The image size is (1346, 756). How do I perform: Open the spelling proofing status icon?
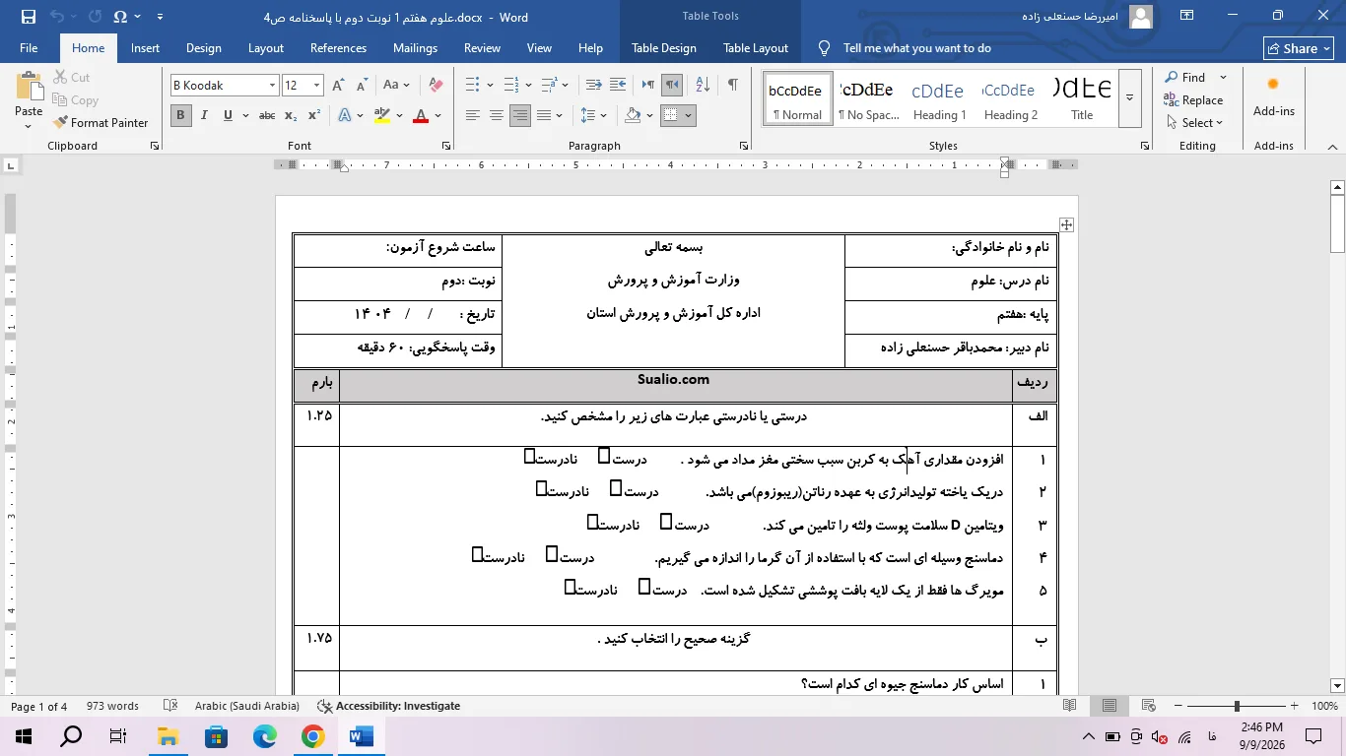tap(170, 706)
